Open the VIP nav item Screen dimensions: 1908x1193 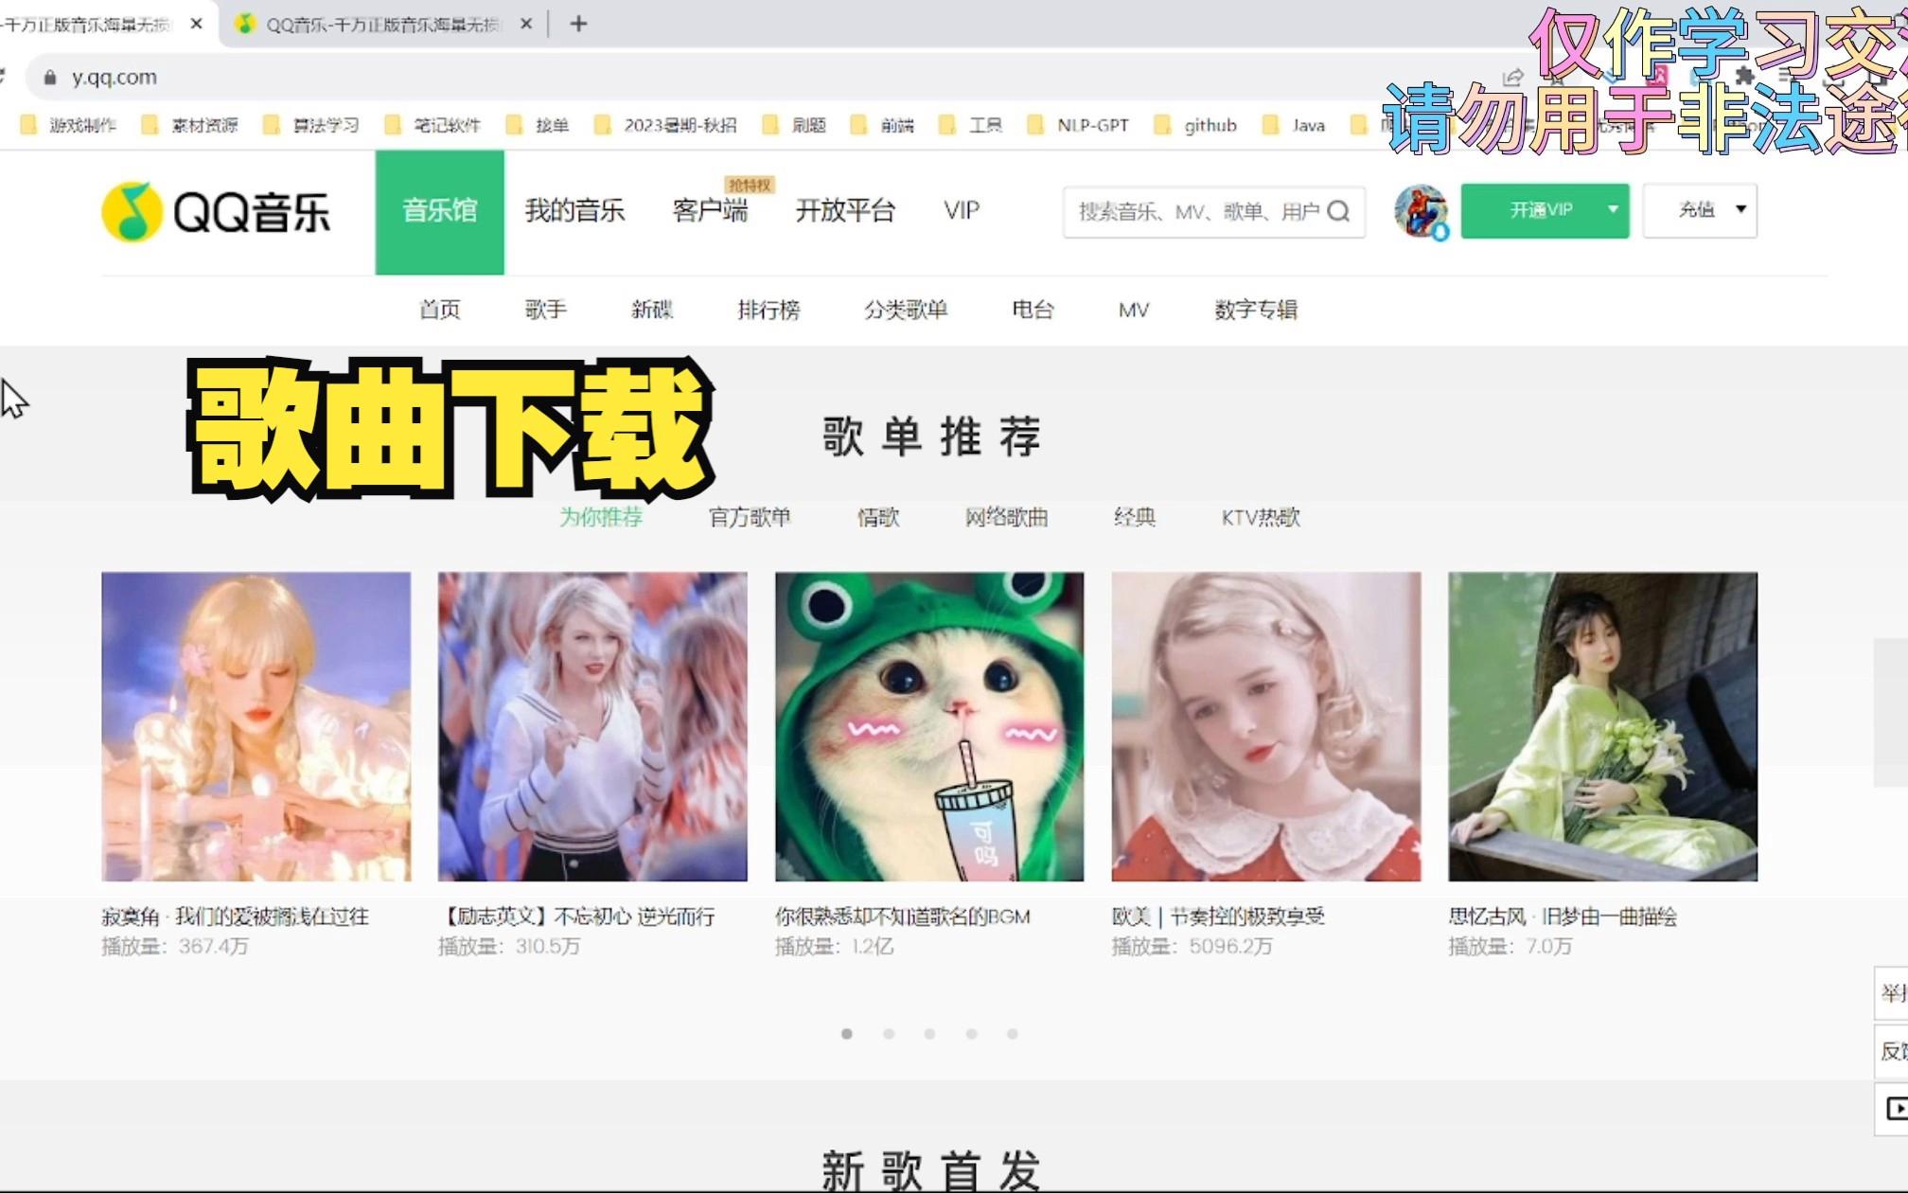(x=962, y=211)
